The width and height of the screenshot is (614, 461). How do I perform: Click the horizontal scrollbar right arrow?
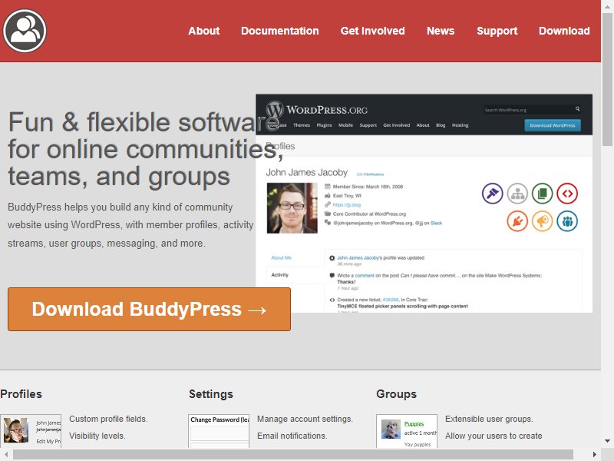(594, 454)
